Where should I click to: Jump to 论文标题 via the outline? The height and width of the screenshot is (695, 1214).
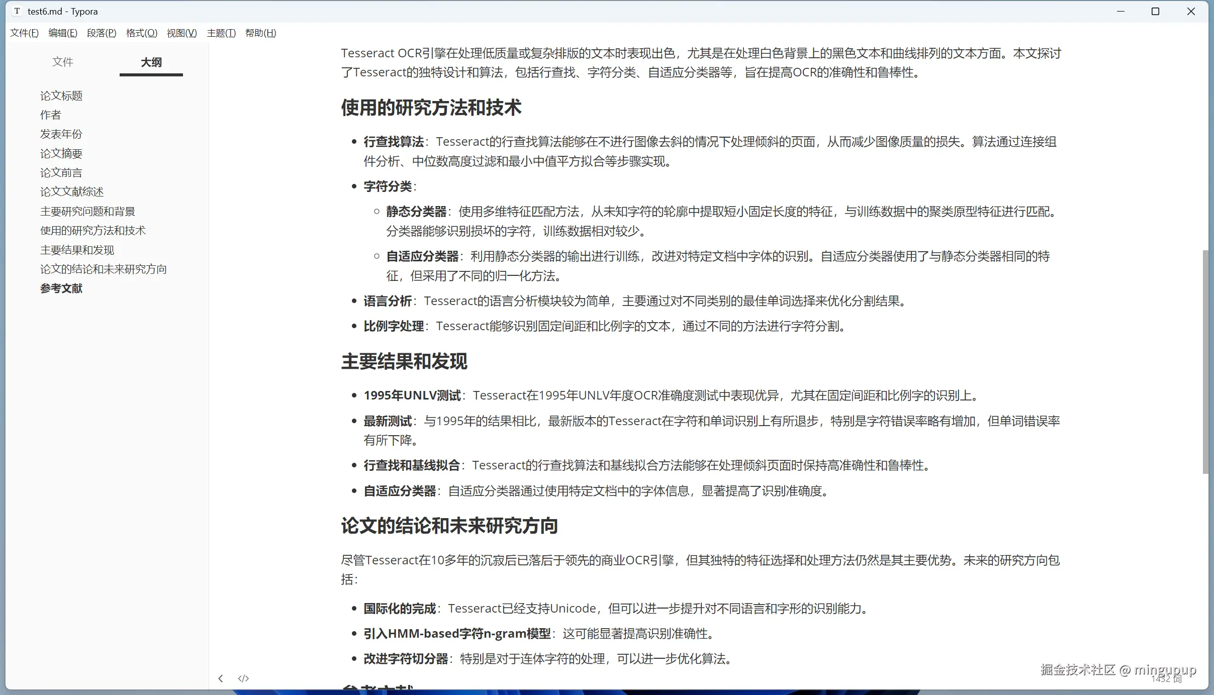point(61,95)
